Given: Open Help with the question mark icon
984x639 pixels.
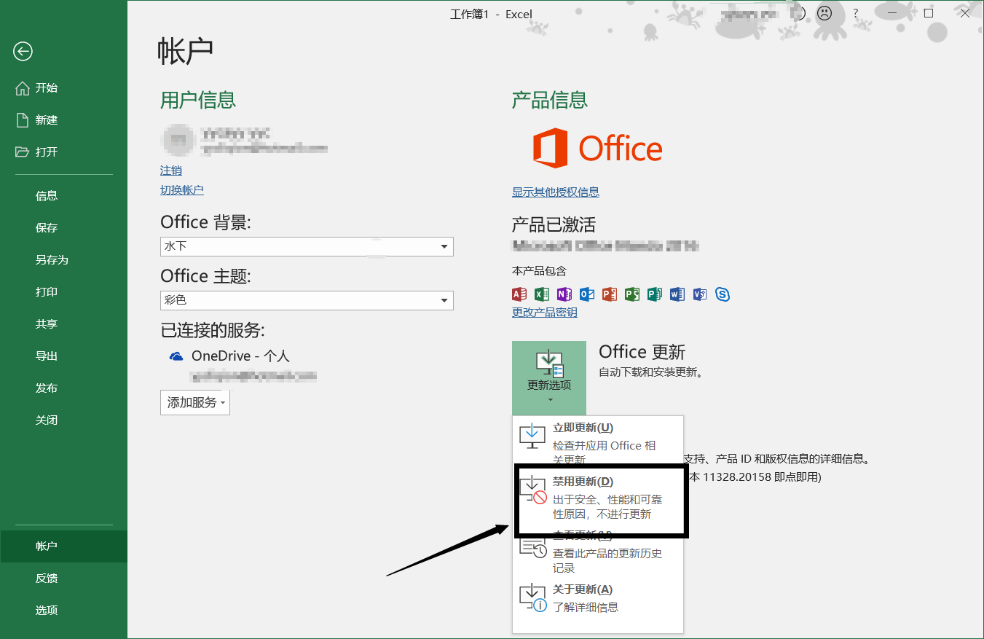Looking at the screenshot, I should coord(856,13).
